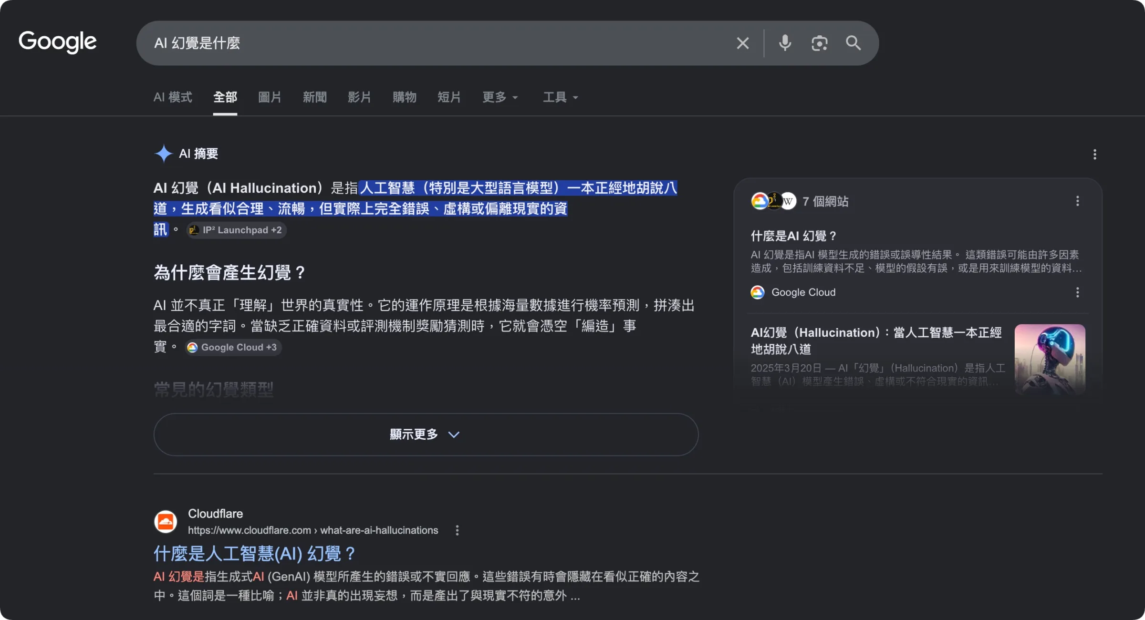Click the 常見的幻覺類型 heading
Image resolution: width=1145 pixels, height=620 pixels.
coord(213,390)
